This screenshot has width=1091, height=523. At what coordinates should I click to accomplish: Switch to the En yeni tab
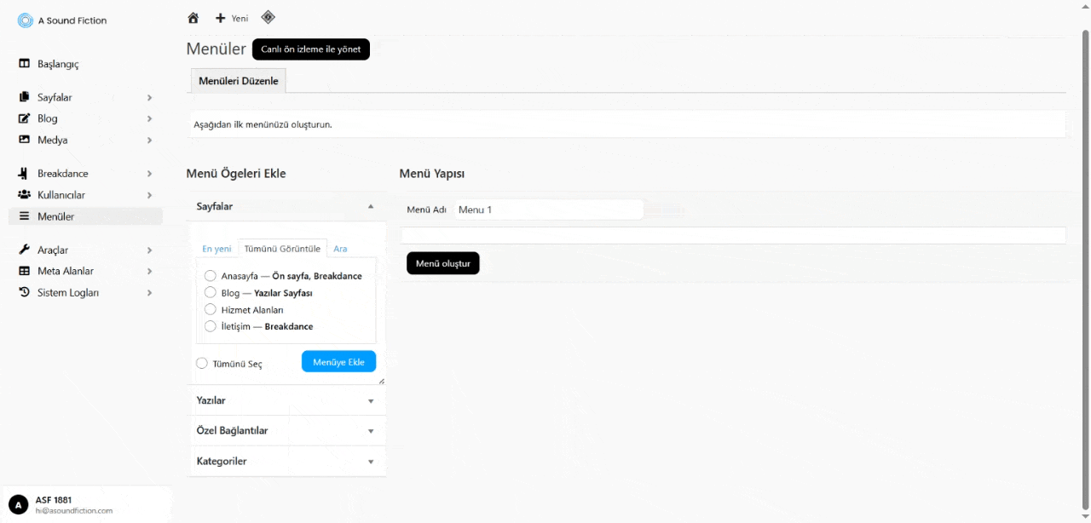coord(216,249)
